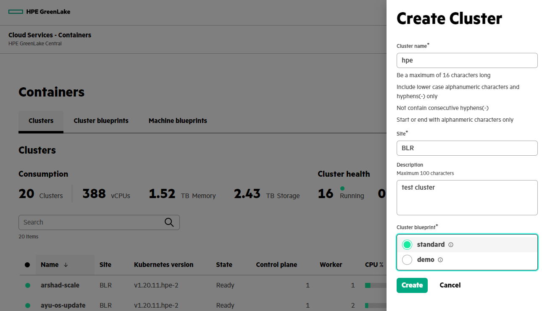542x311 pixels.
Task: Click the black status dot column header
Action: [x=27, y=265]
